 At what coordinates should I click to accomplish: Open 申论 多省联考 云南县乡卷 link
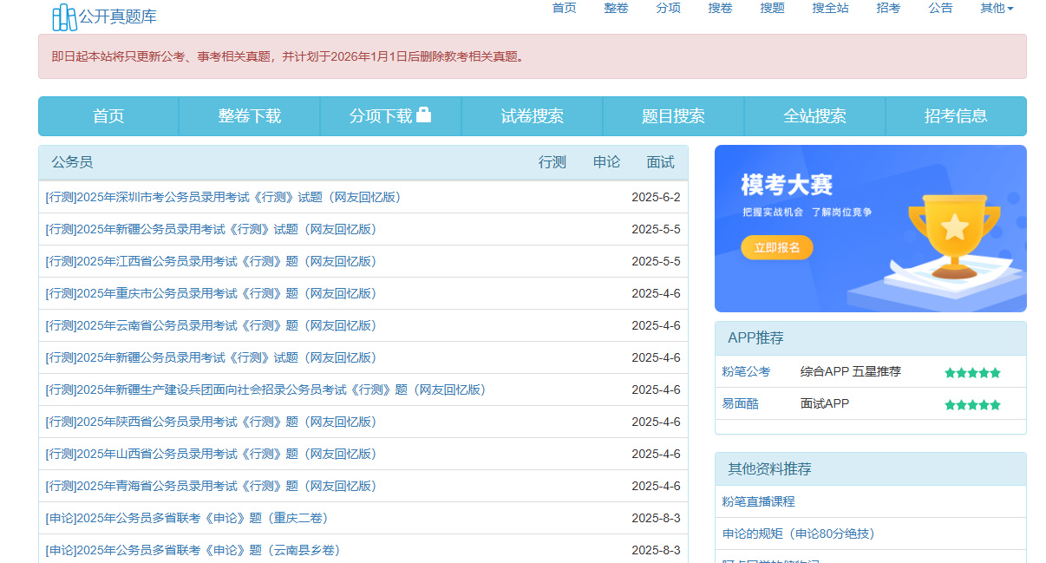click(193, 550)
